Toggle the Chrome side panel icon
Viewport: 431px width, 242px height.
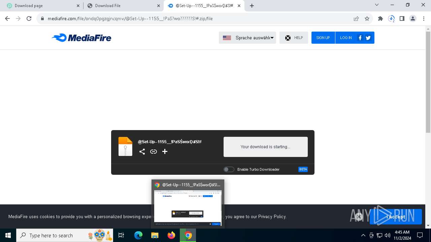coord(402,18)
